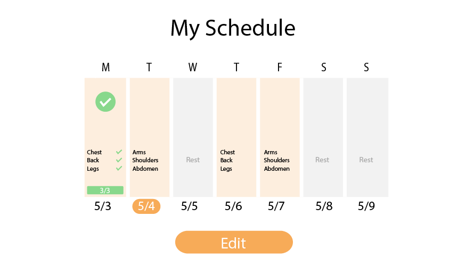
Task: Click the 5/6 date label
Action: tap(233, 206)
